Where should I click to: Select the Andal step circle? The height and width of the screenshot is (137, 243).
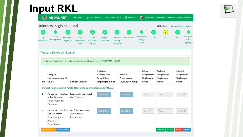[x=154, y=32]
